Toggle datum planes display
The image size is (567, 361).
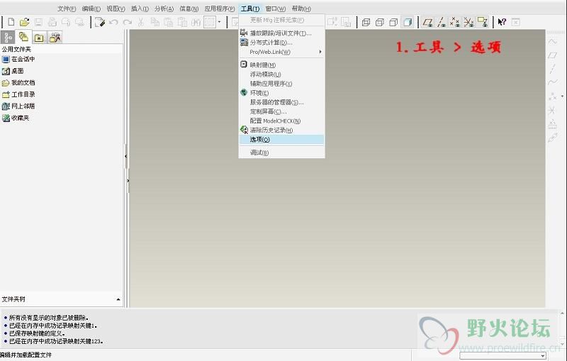(427, 23)
